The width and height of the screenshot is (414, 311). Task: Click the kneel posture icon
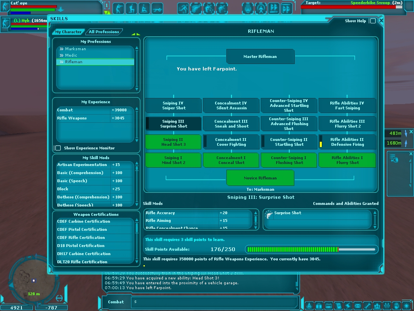[131, 8]
